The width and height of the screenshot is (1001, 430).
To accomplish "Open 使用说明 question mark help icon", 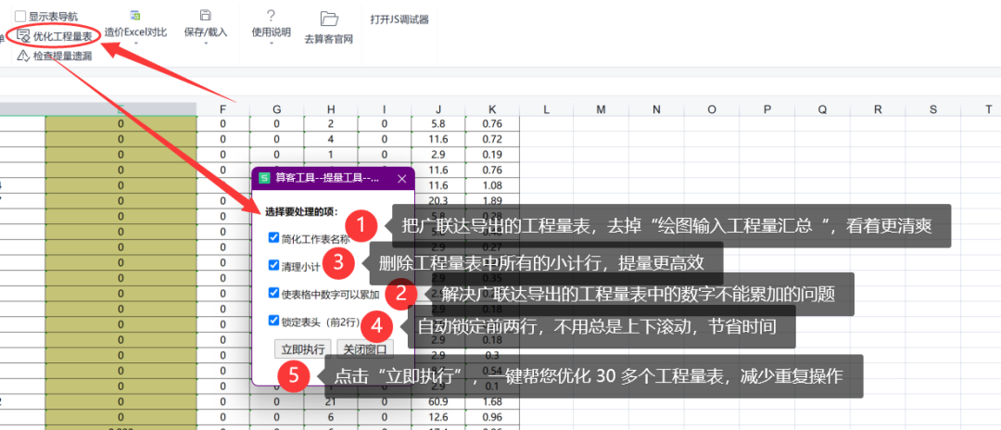I will [x=271, y=16].
